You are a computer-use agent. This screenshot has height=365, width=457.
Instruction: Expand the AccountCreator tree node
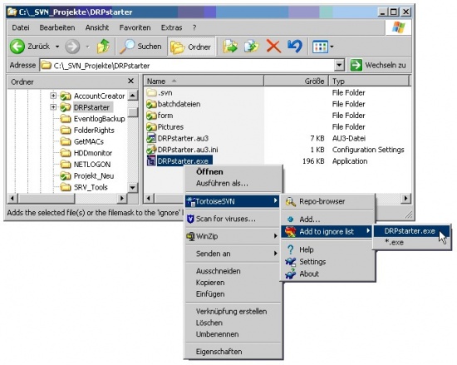coord(53,96)
